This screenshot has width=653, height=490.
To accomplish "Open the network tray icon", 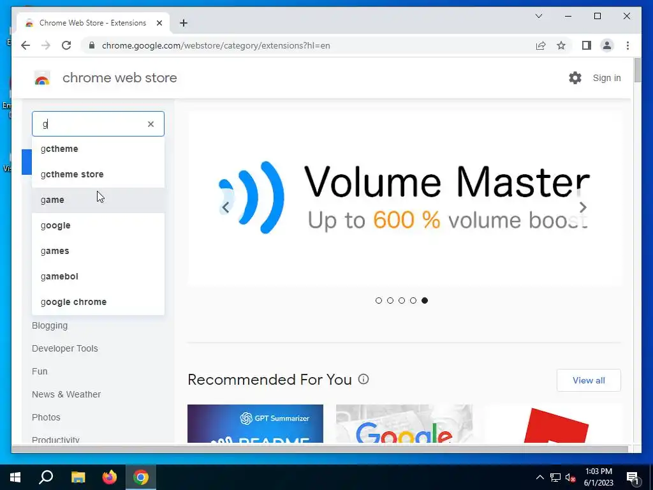I will point(555,477).
